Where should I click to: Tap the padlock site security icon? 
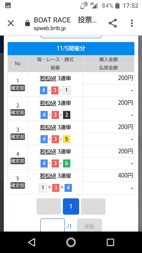28,23
